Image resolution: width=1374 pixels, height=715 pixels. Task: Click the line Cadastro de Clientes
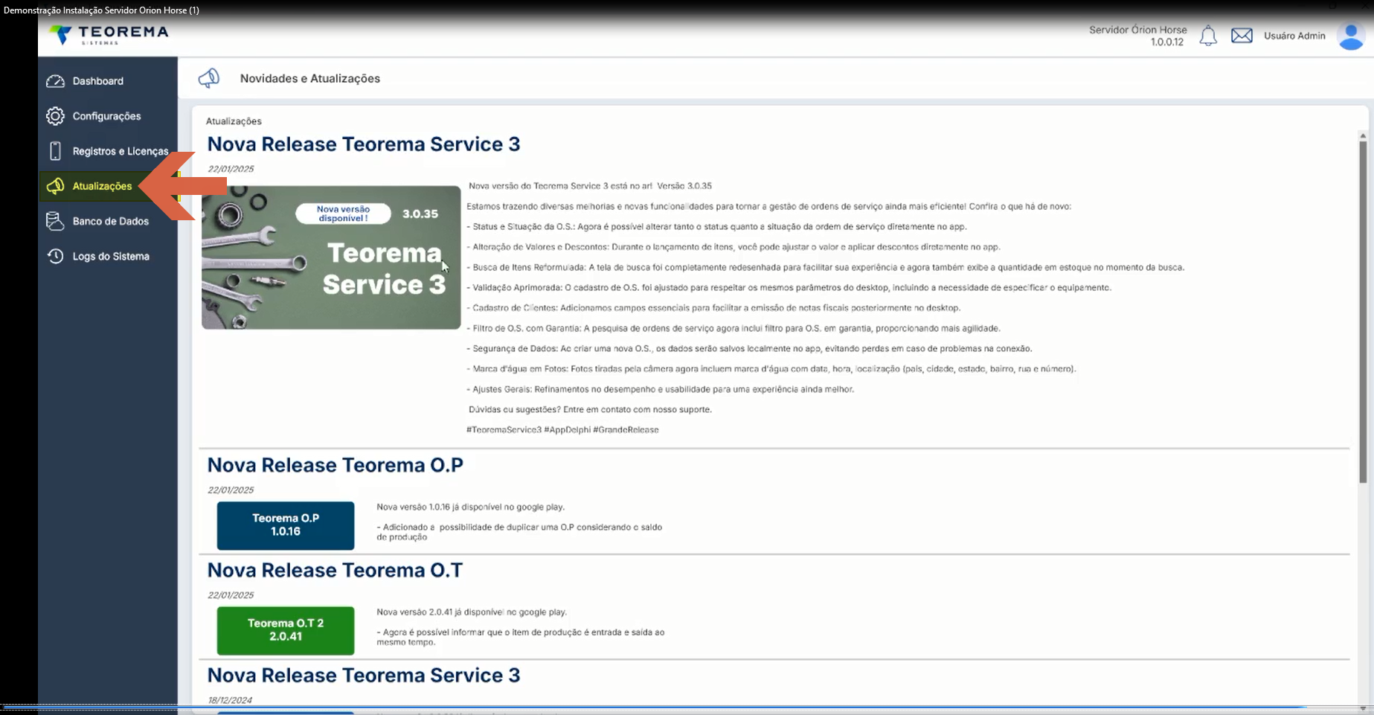click(x=713, y=307)
